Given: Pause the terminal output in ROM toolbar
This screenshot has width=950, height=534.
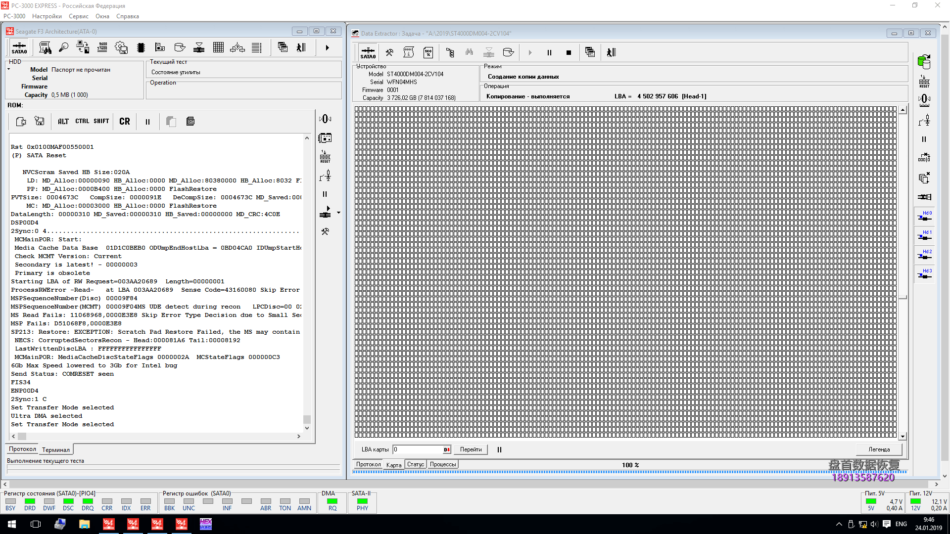Looking at the screenshot, I should (147, 122).
